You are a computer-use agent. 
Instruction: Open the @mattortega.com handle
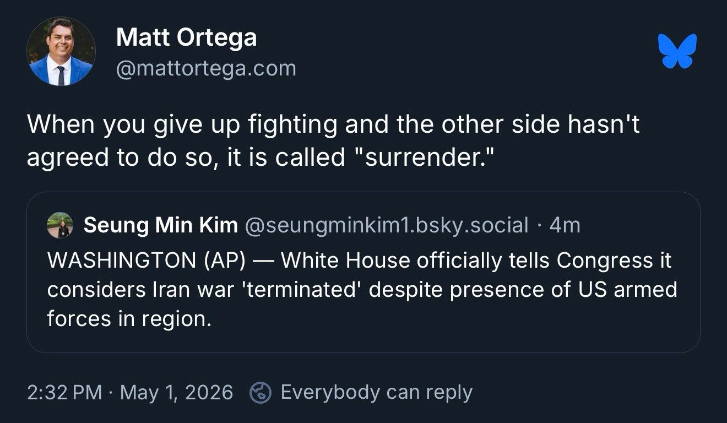tap(206, 68)
